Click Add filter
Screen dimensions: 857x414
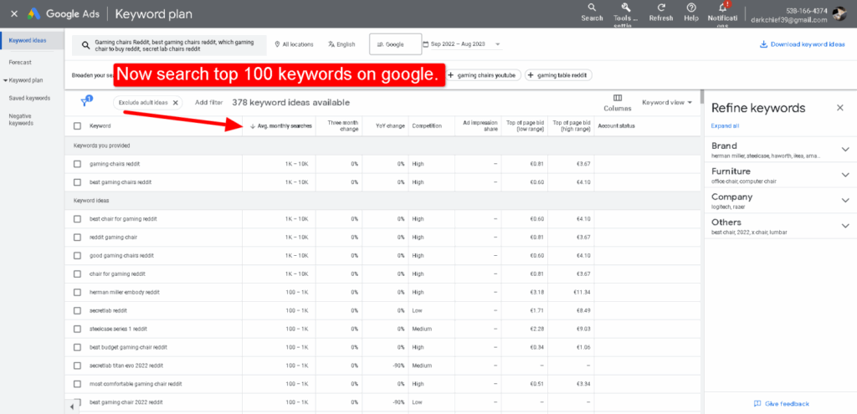[x=208, y=102]
